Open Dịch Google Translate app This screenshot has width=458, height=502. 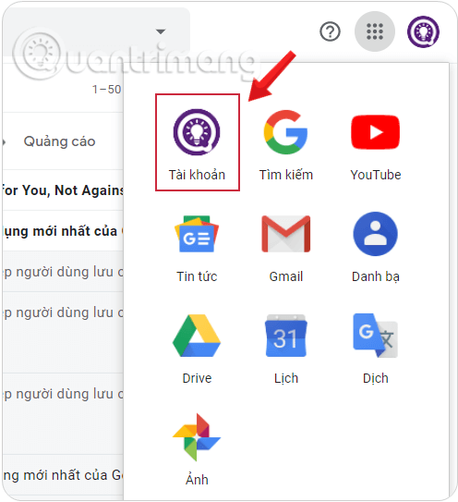(x=376, y=349)
